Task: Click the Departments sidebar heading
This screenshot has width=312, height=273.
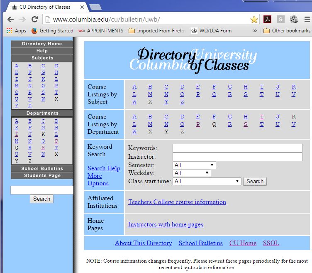Action: (42, 113)
